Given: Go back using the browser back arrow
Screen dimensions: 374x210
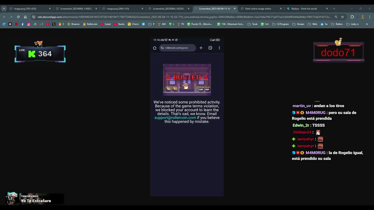Looking at the screenshot, I should pos(4,17).
